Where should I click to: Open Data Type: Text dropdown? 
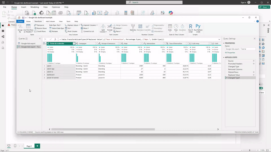click(55, 25)
